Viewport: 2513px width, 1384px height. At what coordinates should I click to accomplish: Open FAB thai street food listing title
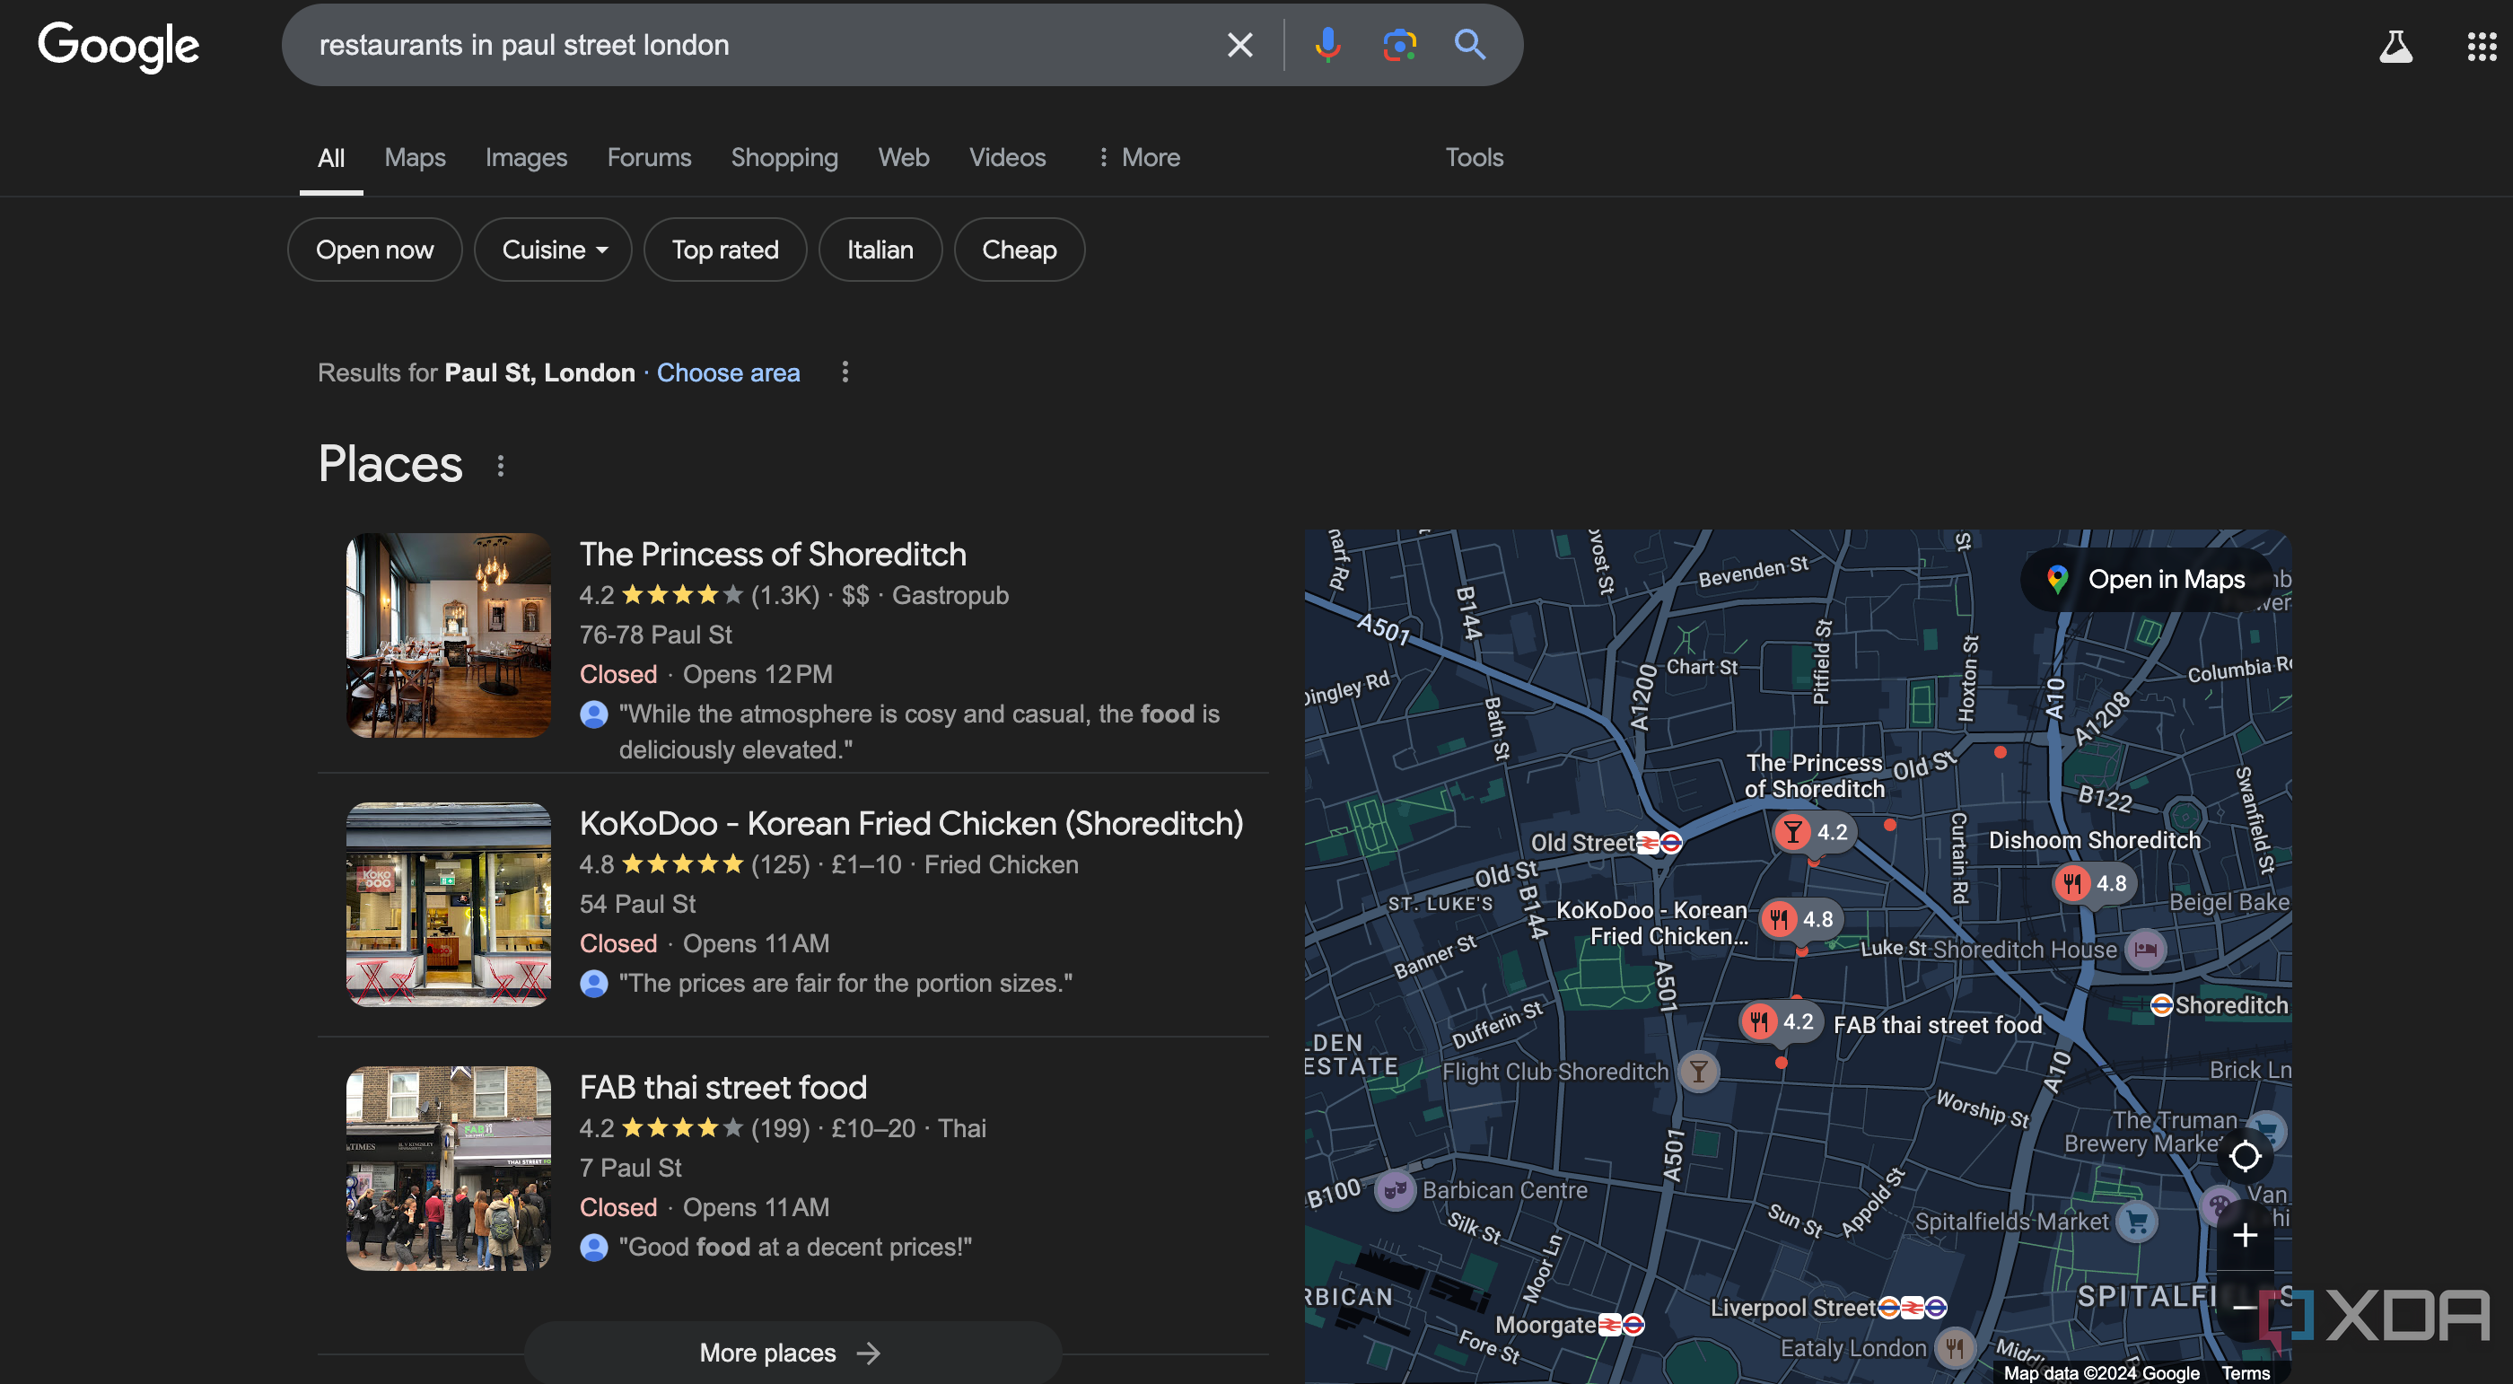pyautogui.click(x=722, y=1087)
